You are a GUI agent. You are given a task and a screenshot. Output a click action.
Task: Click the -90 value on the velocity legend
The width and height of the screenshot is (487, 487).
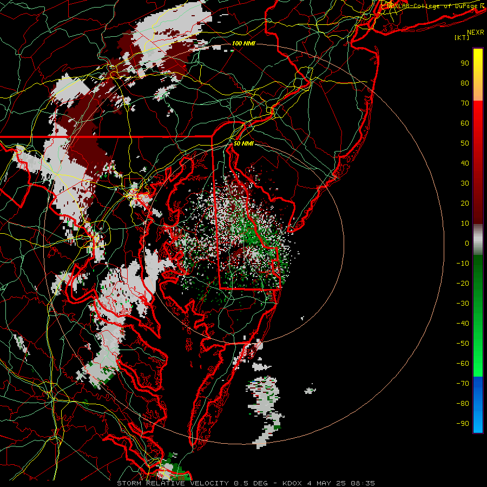(x=463, y=424)
